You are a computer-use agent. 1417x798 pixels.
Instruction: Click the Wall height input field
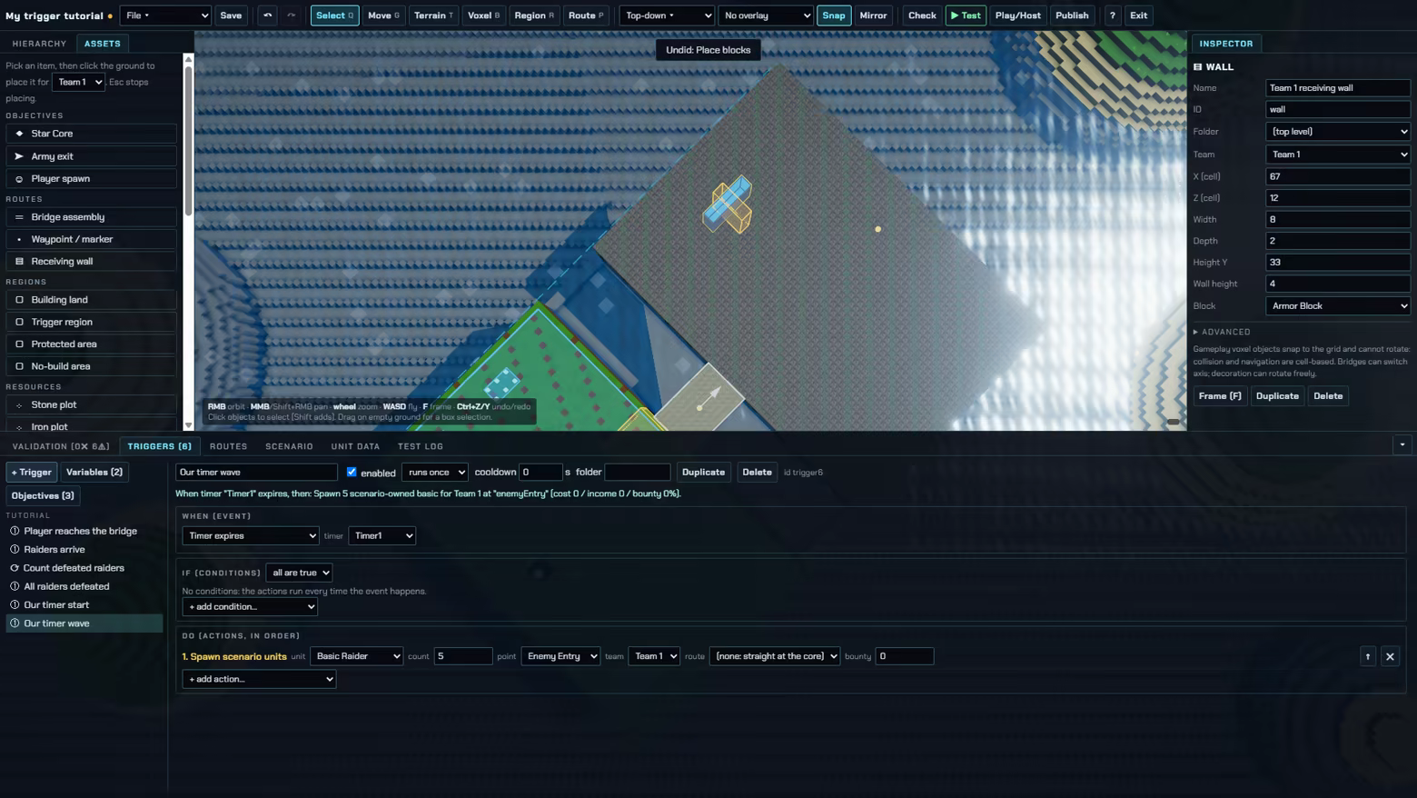click(1338, 284)
